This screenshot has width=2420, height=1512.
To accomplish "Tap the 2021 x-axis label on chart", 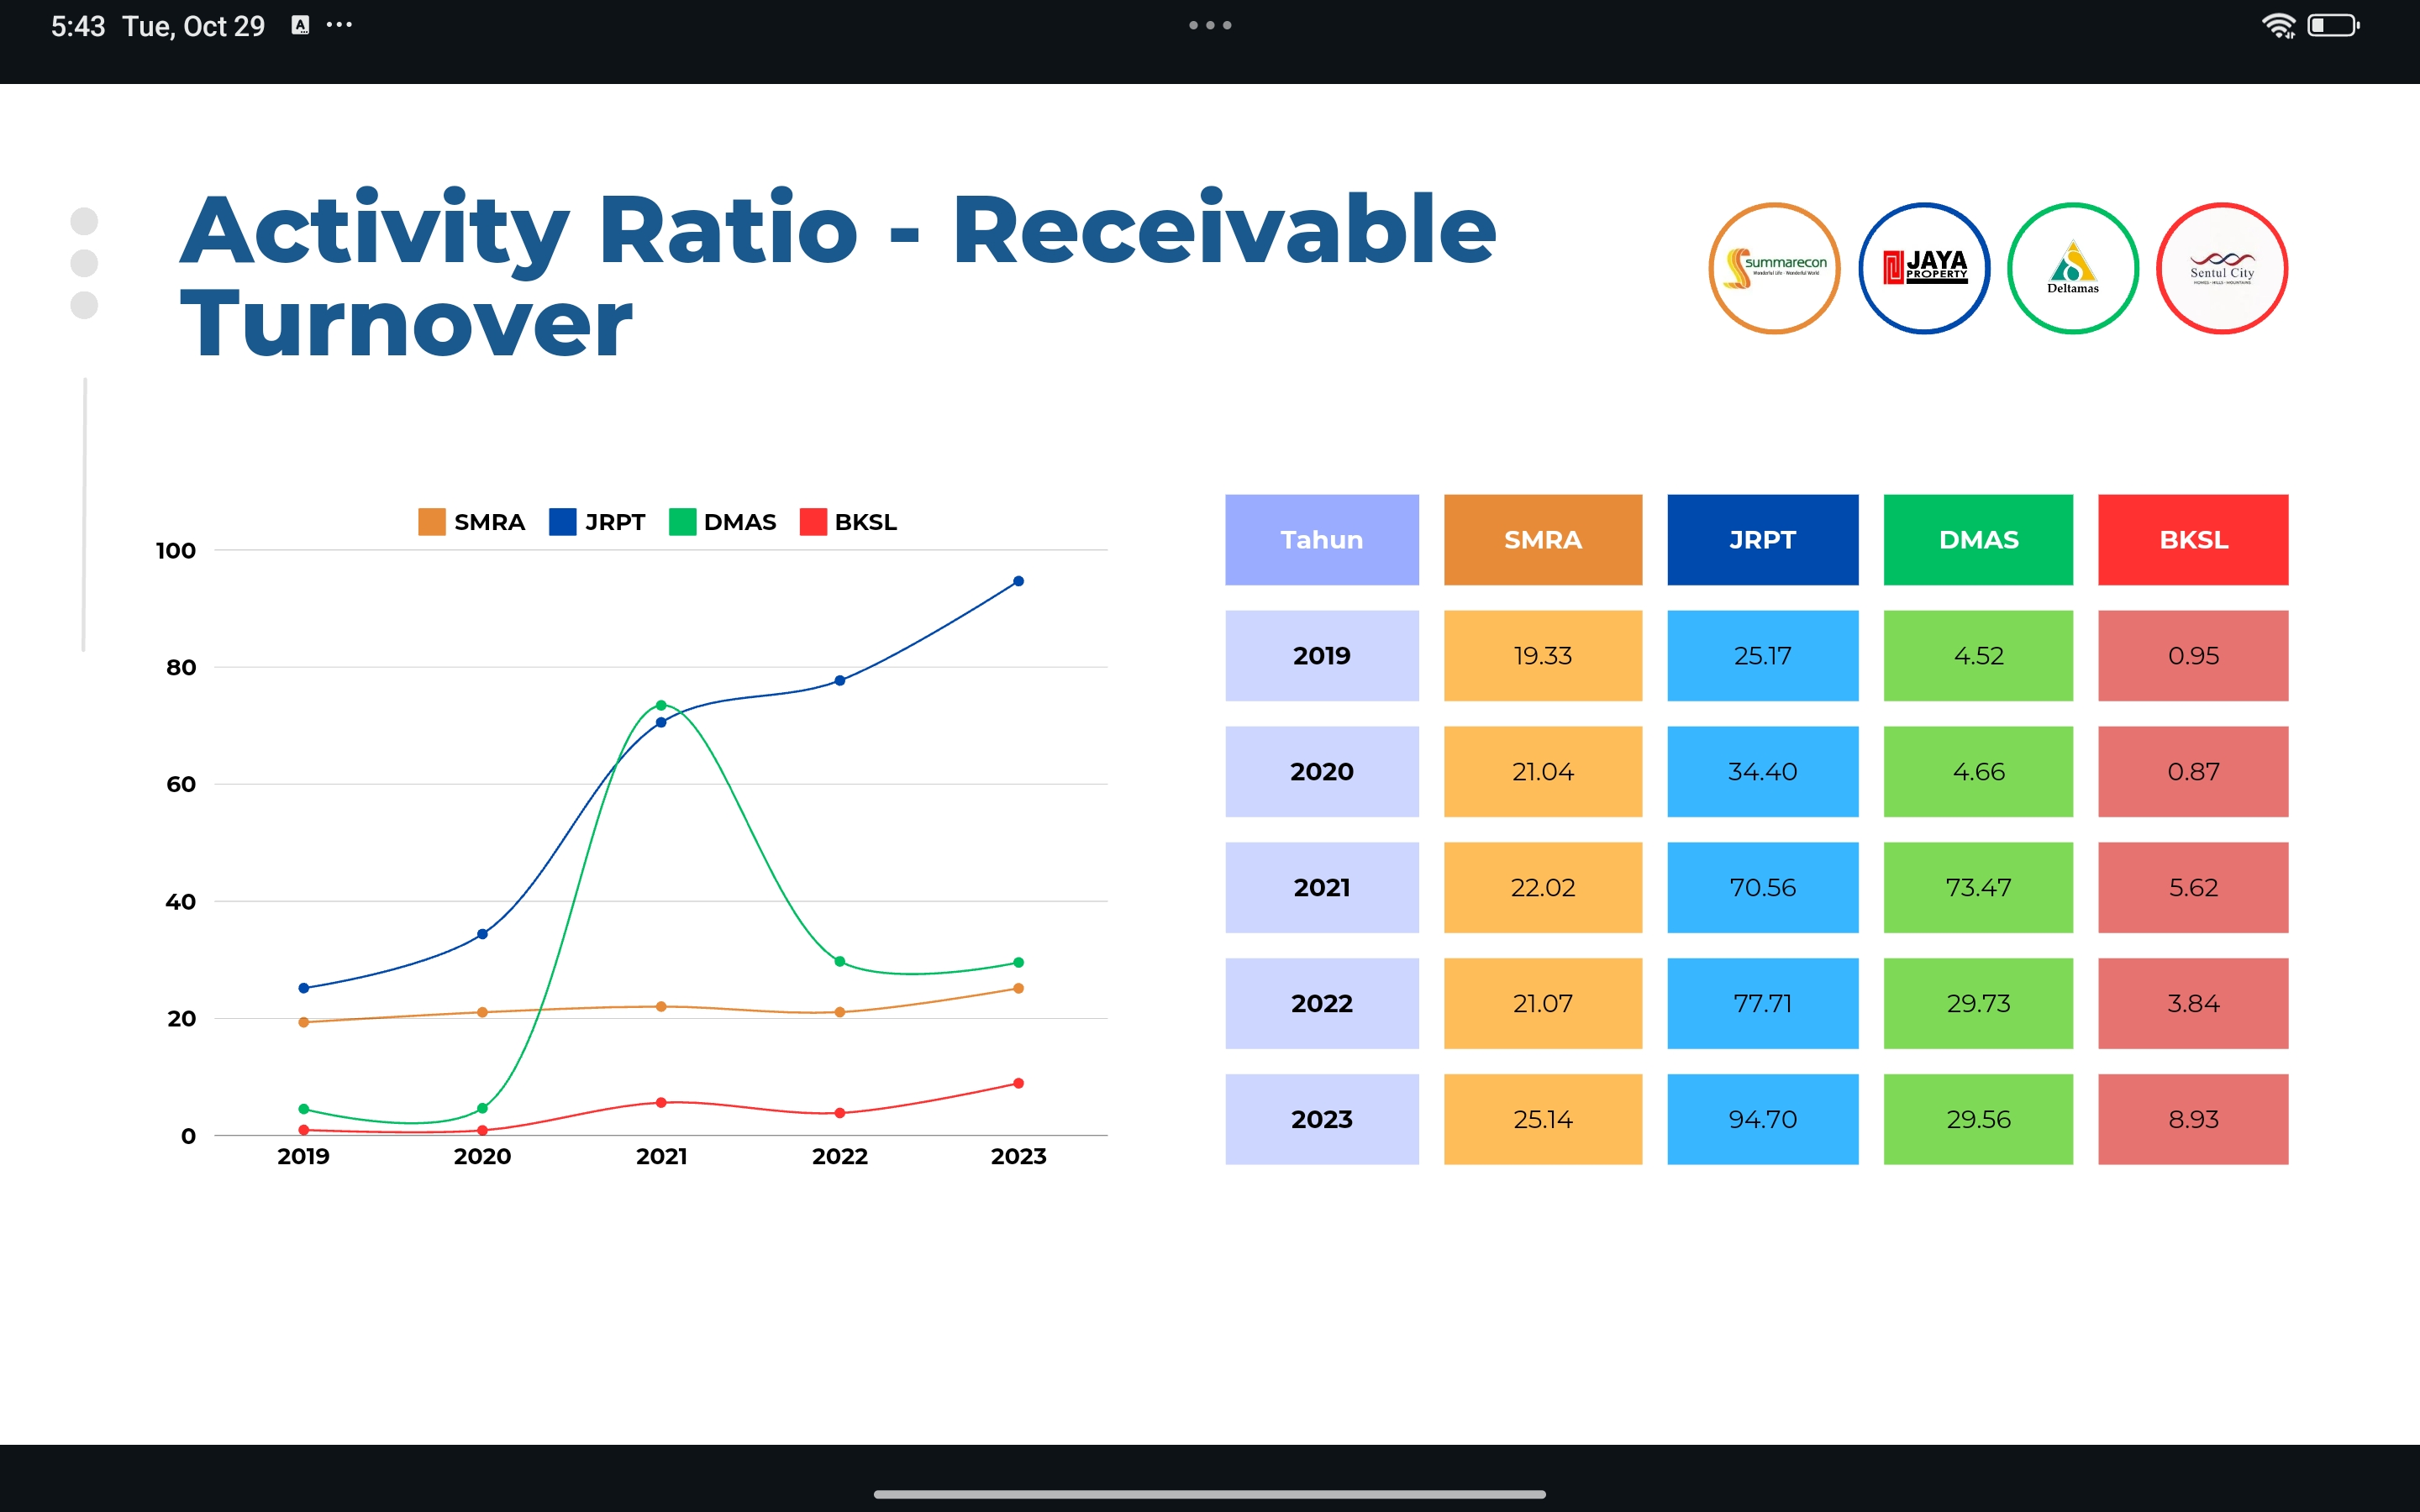I will tap(661, 1157).
